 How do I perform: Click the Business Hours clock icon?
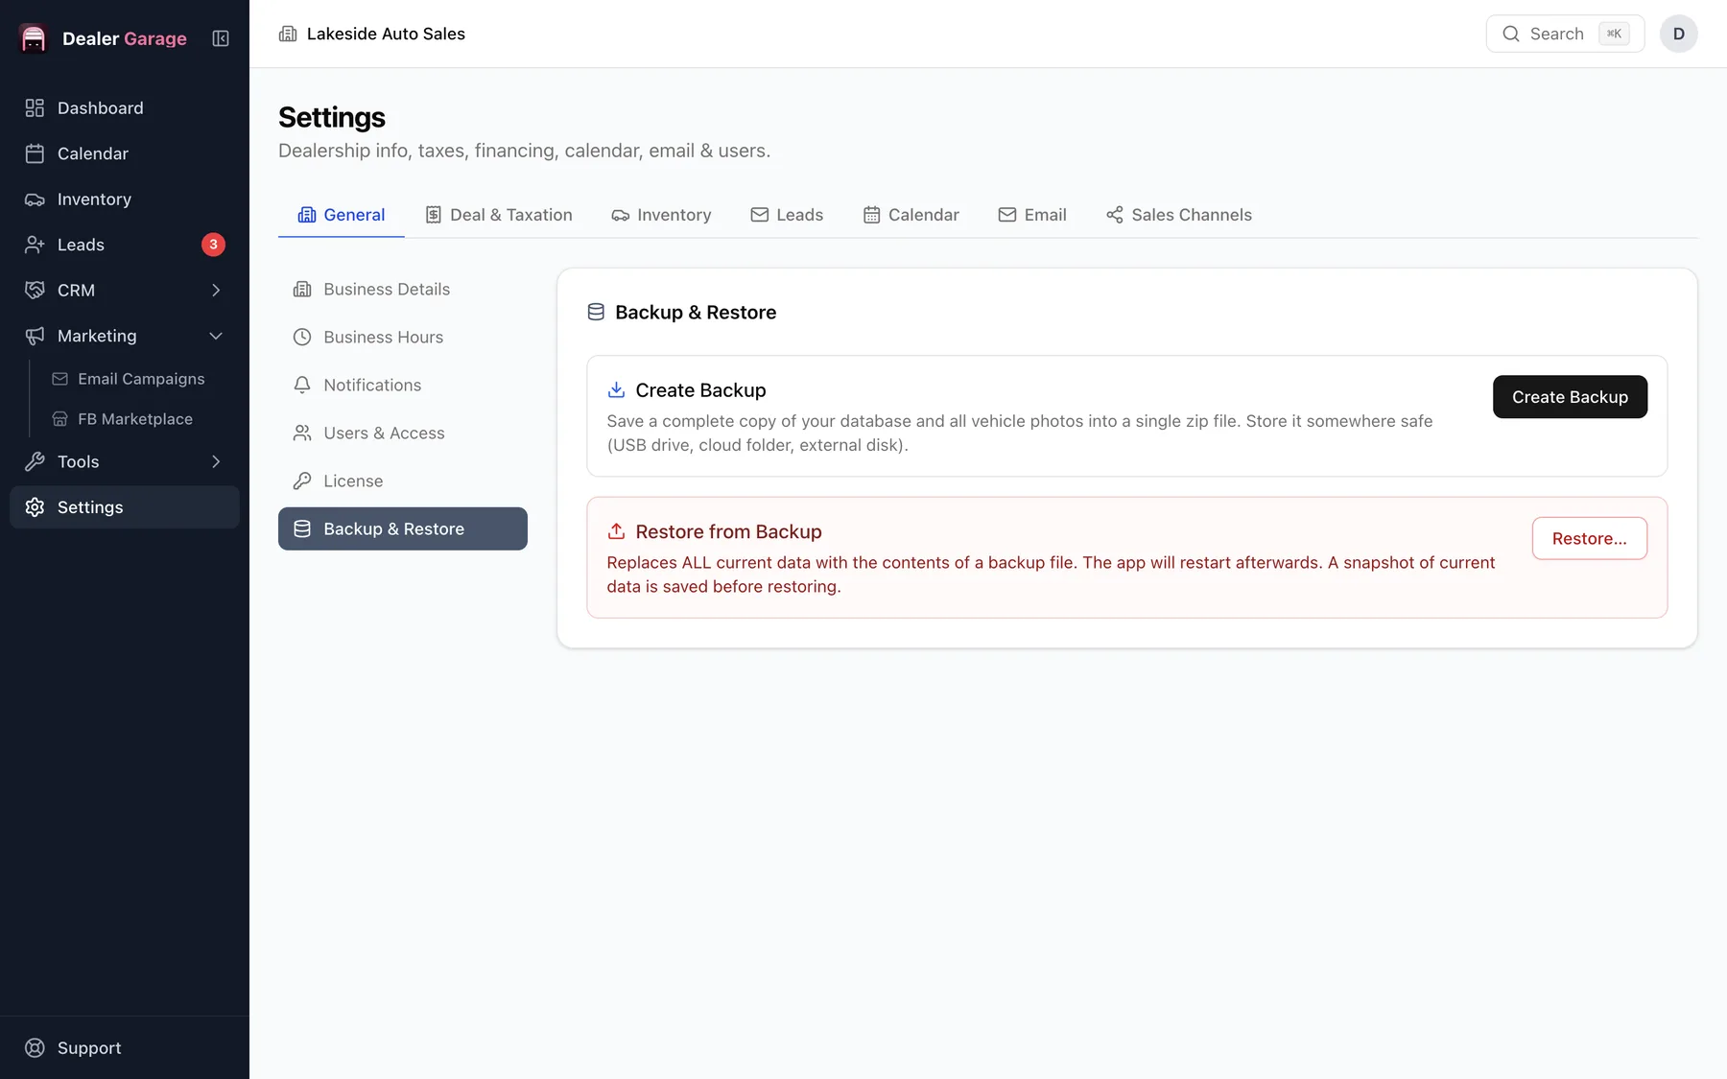click(x=302, y=338)
